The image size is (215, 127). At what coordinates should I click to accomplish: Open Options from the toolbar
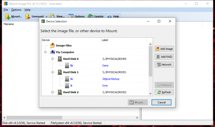(x=77, y=16)
